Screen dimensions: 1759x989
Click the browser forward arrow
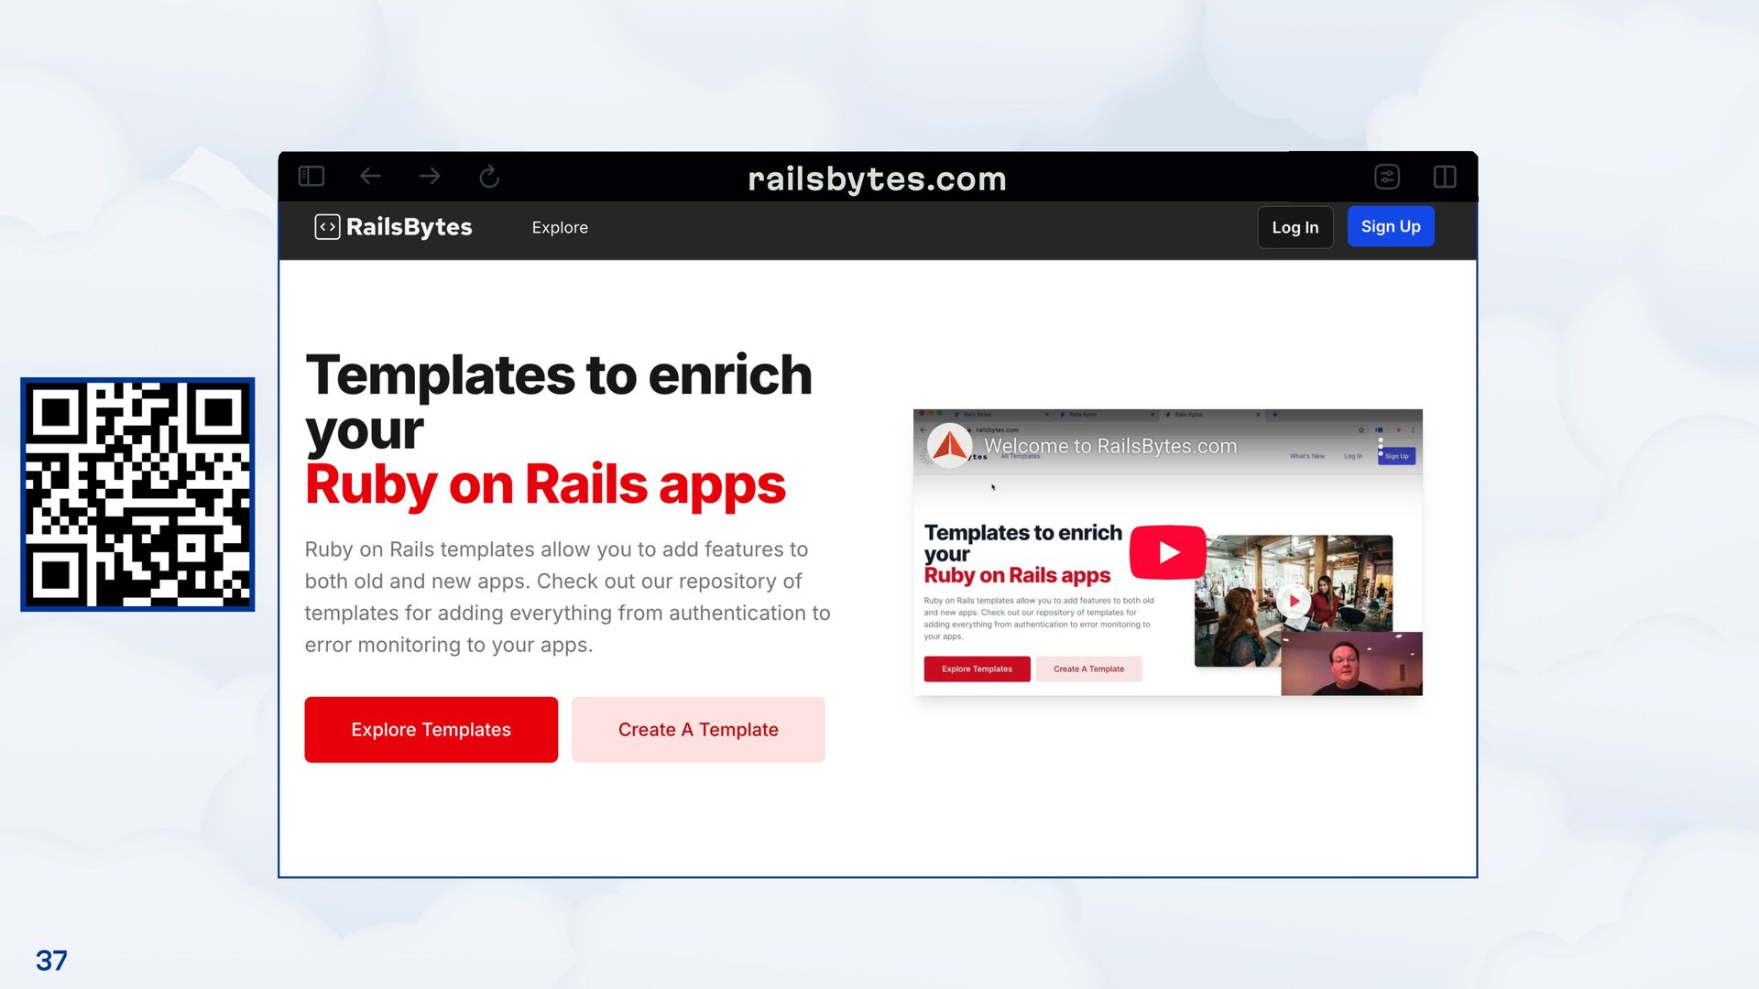(x=430, y=176)
